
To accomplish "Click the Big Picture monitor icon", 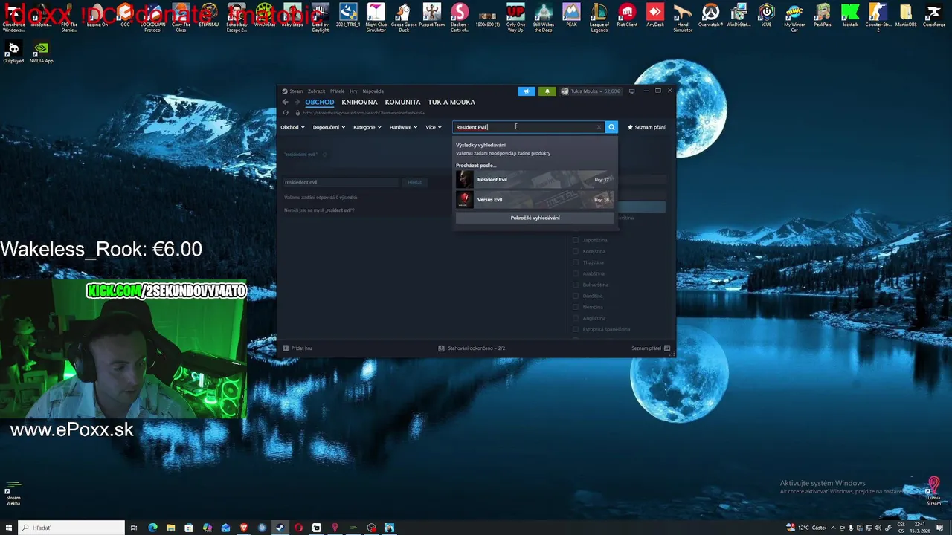I will pos(631,91).
